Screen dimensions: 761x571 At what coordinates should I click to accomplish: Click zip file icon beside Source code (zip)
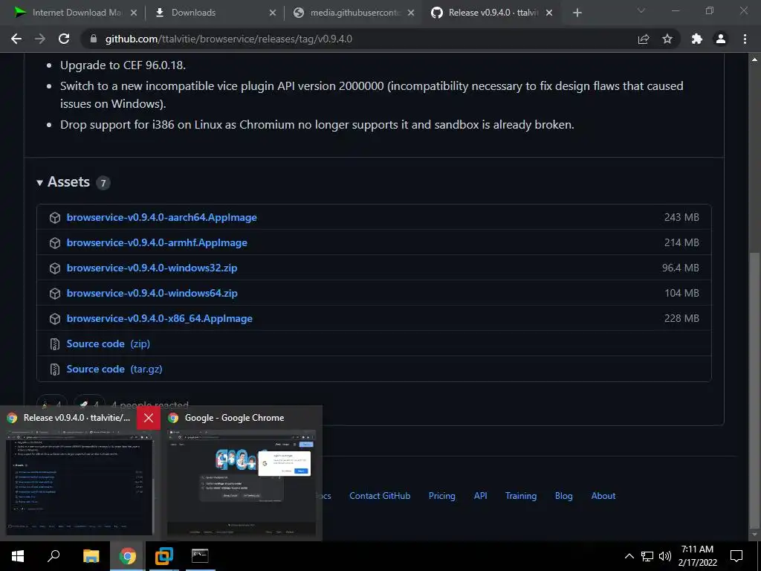[55, 343]
